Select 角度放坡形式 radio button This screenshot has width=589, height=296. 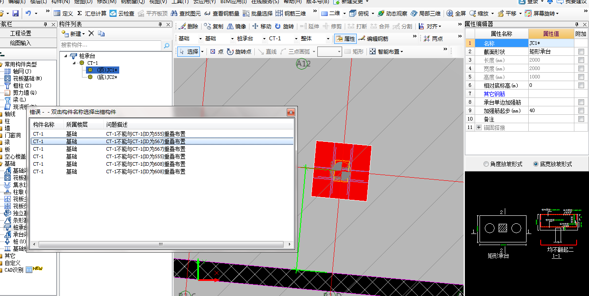[486, 164]
